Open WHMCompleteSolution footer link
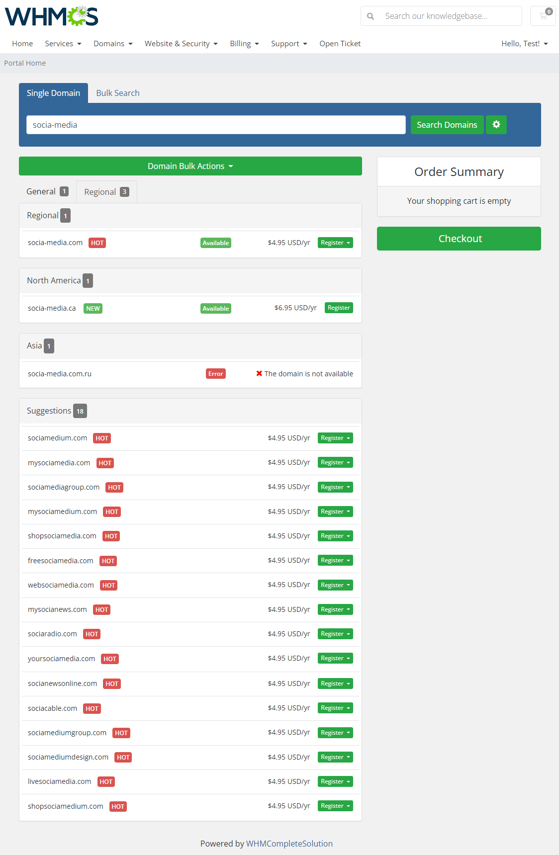 point(289,844)
